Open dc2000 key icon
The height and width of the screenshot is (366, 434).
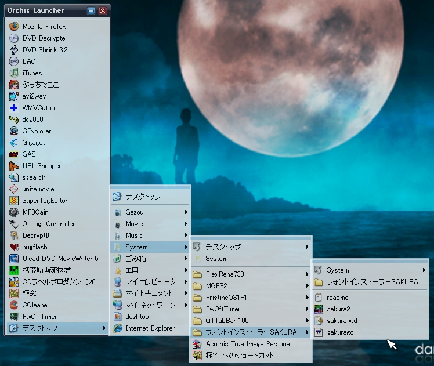click(14, 119)
